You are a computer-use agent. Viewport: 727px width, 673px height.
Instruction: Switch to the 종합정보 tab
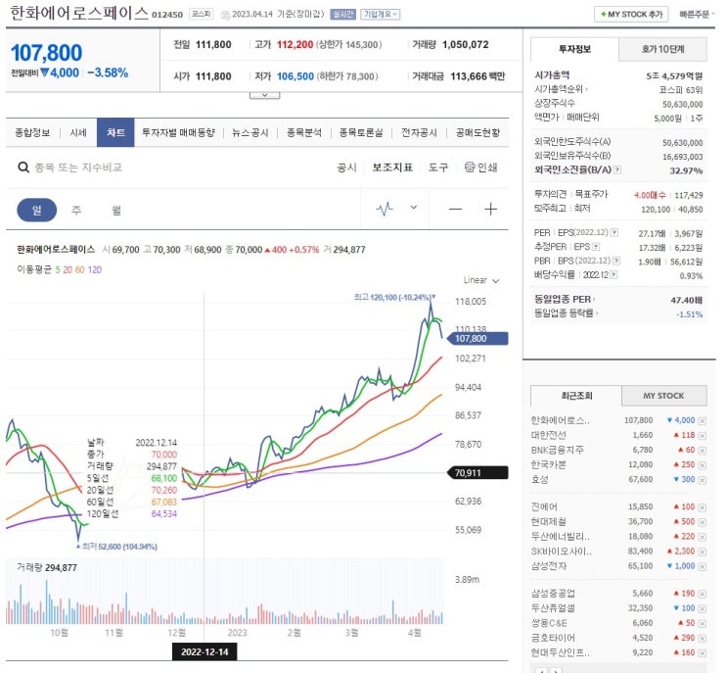32,133
